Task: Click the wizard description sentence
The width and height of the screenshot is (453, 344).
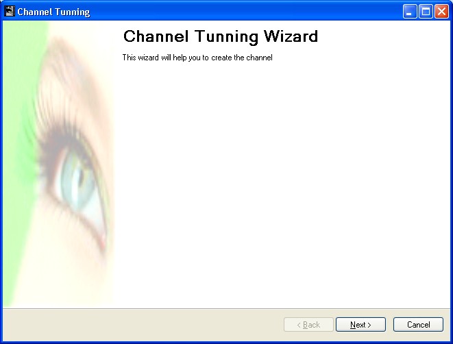Action: pos(197,58)
